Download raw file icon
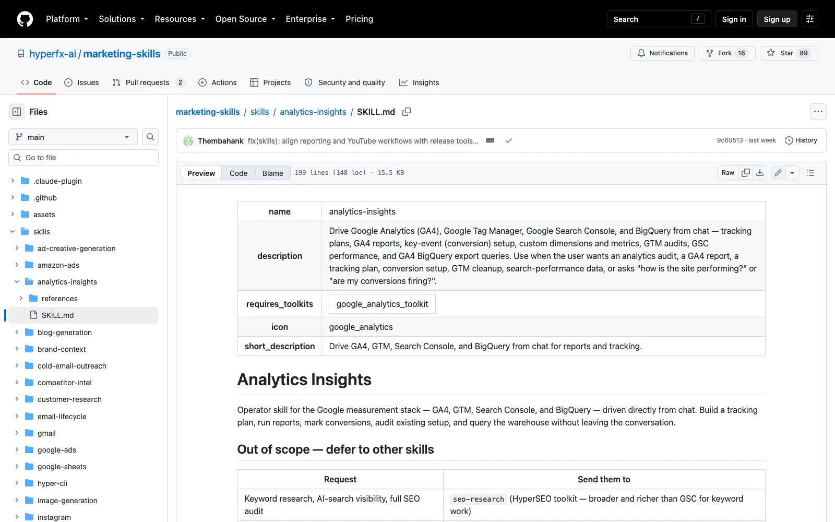This screenshot has width=835, height=522. click(760, 173)
